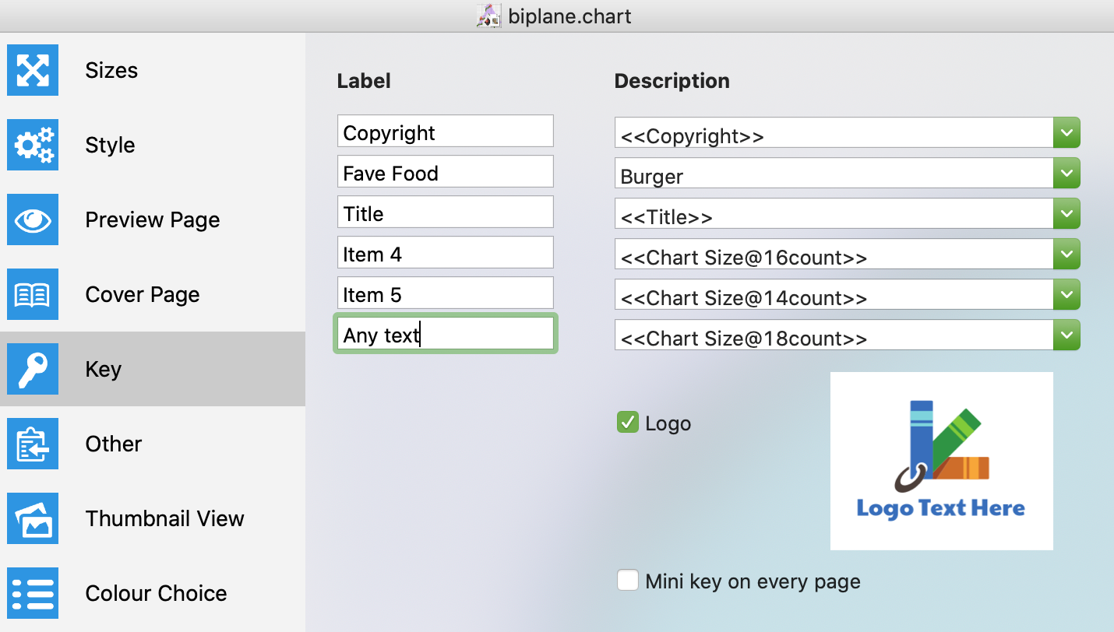
Task: Select the Key icon in sidebar
Action: coord(33,369)
